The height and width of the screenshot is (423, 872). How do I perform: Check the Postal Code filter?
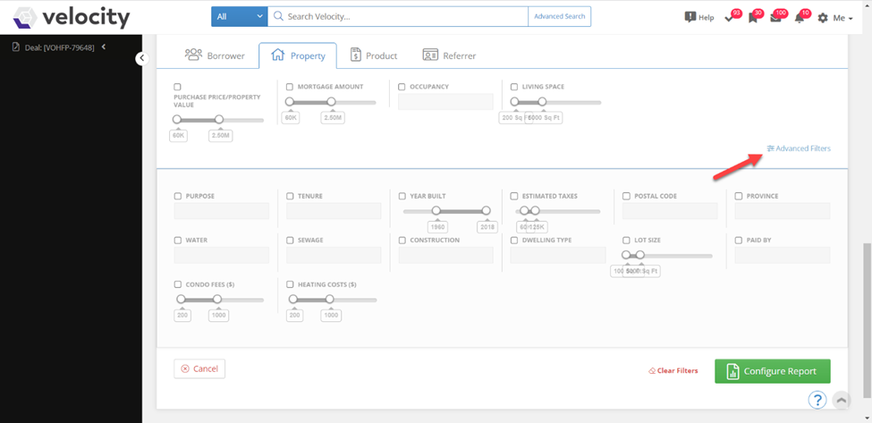coord(627,196)
